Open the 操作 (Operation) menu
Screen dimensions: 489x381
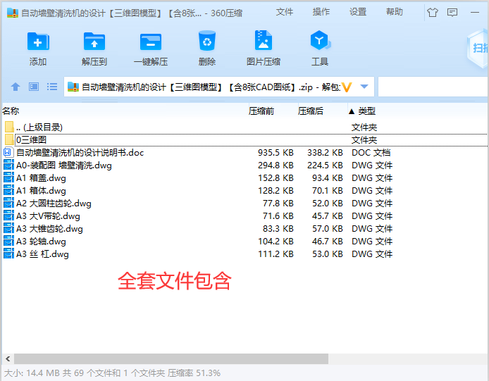tap(321, 12)
